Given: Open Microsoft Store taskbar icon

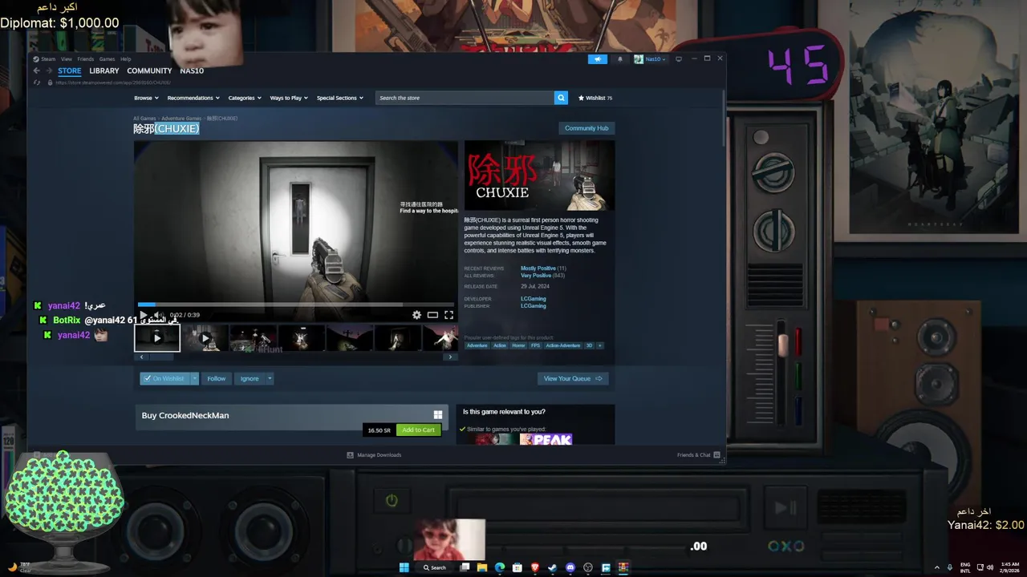Looking at the screenshot, I should [x=518, y=567].
